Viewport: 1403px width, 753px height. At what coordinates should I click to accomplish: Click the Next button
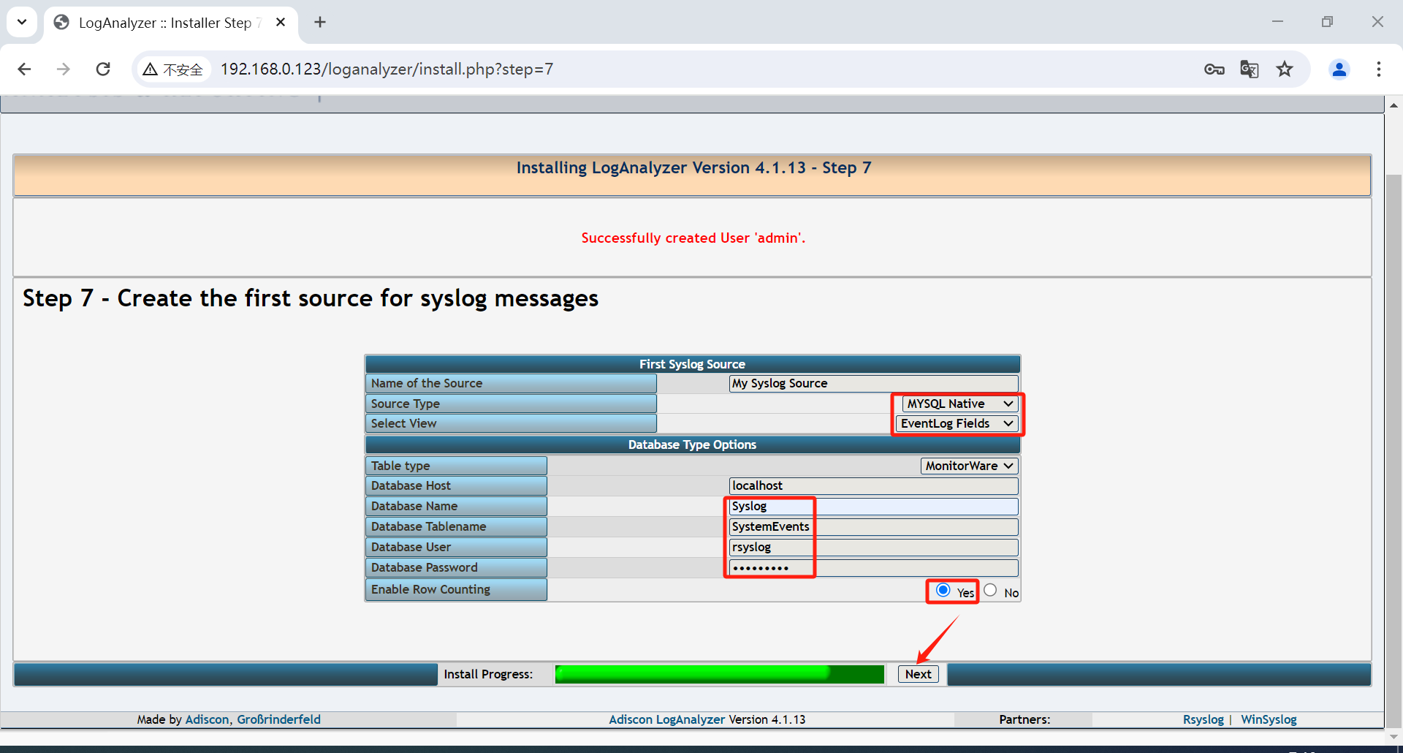(919, 674)
